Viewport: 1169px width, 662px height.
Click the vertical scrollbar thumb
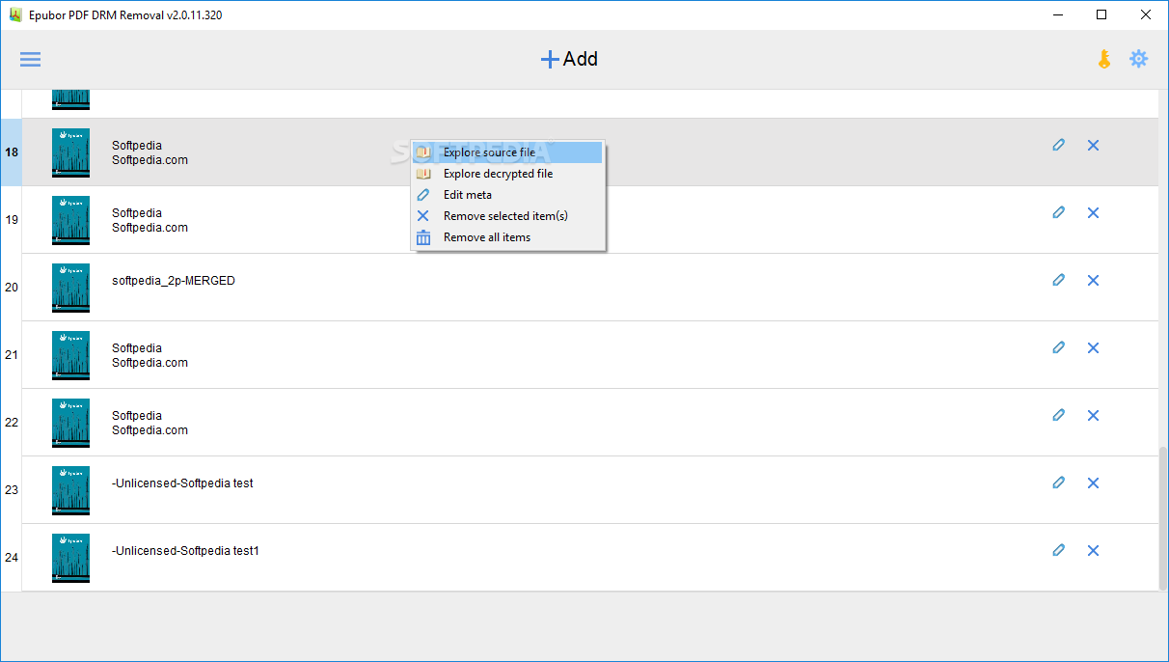coord(1162,517)
